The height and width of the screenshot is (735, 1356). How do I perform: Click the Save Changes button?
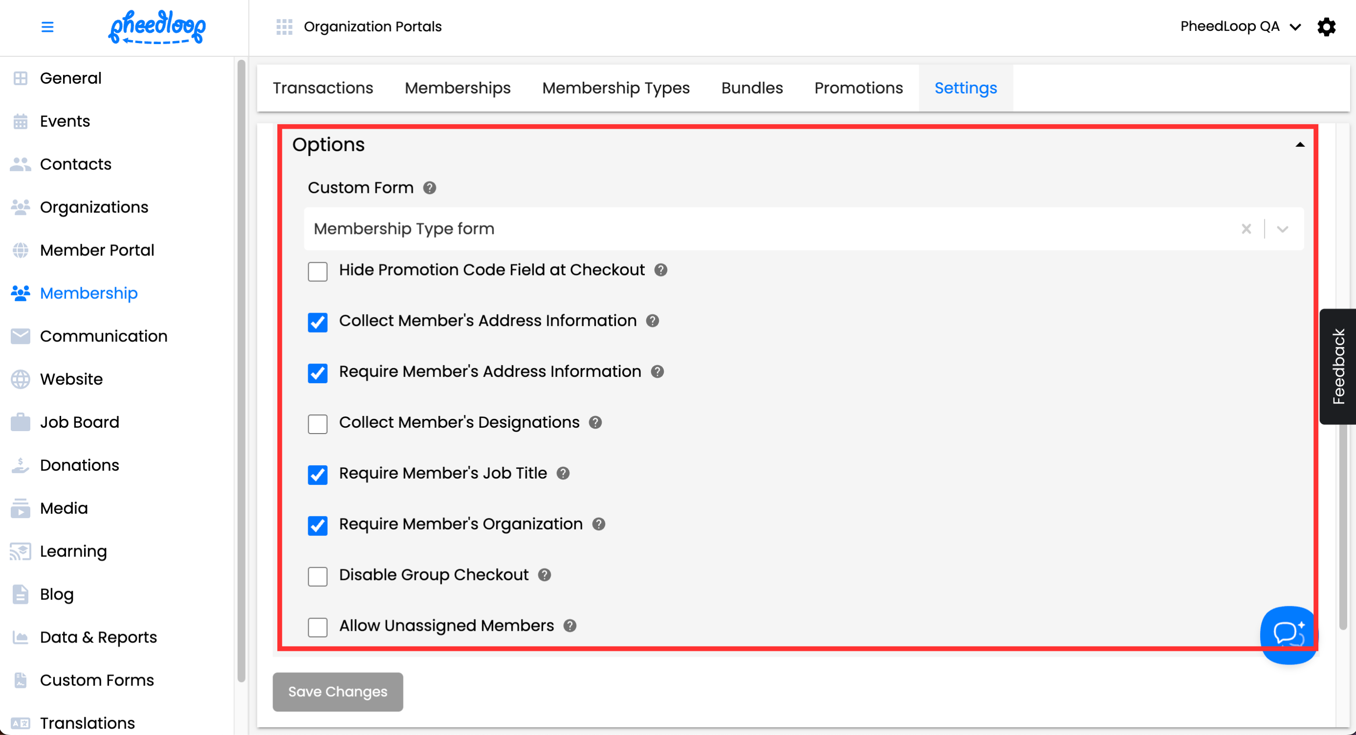coord(338,691)
